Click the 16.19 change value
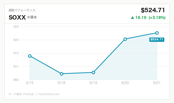This screenshot has height=103, width=174. coord(141,17)
